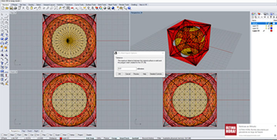Toggle the Point osnap checkbox
Screen dimensions: 277x140
(x=16, y=135)
